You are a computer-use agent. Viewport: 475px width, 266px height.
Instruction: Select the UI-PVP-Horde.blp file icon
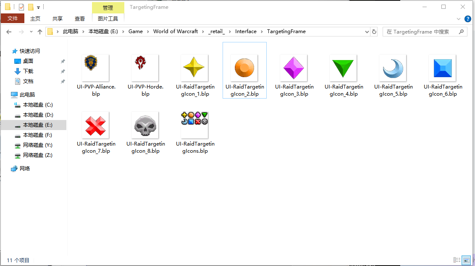pyautogui.click(x=145, y=68)
